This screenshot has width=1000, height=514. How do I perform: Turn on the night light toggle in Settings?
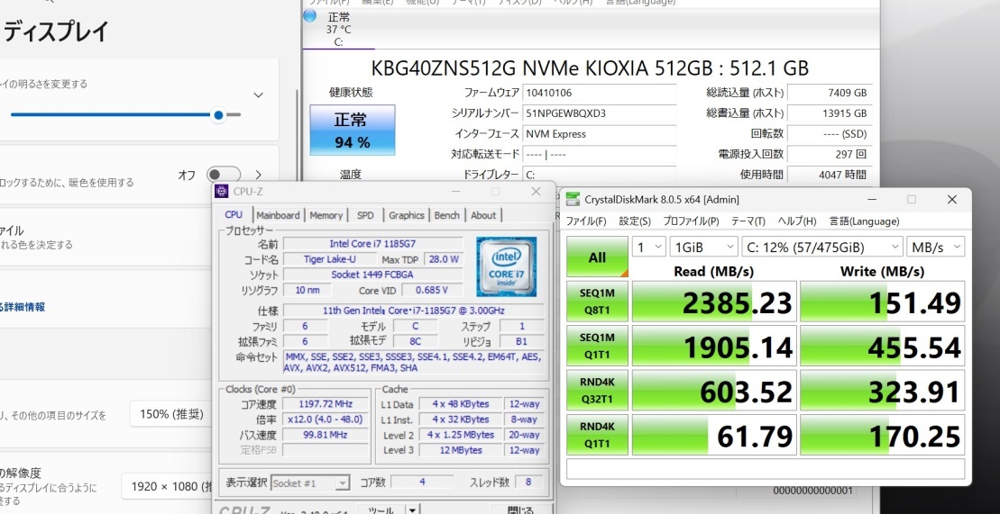pos(224,175)
